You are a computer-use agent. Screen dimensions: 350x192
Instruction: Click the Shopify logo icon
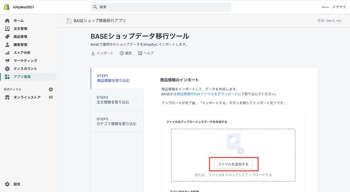(7, 7)
